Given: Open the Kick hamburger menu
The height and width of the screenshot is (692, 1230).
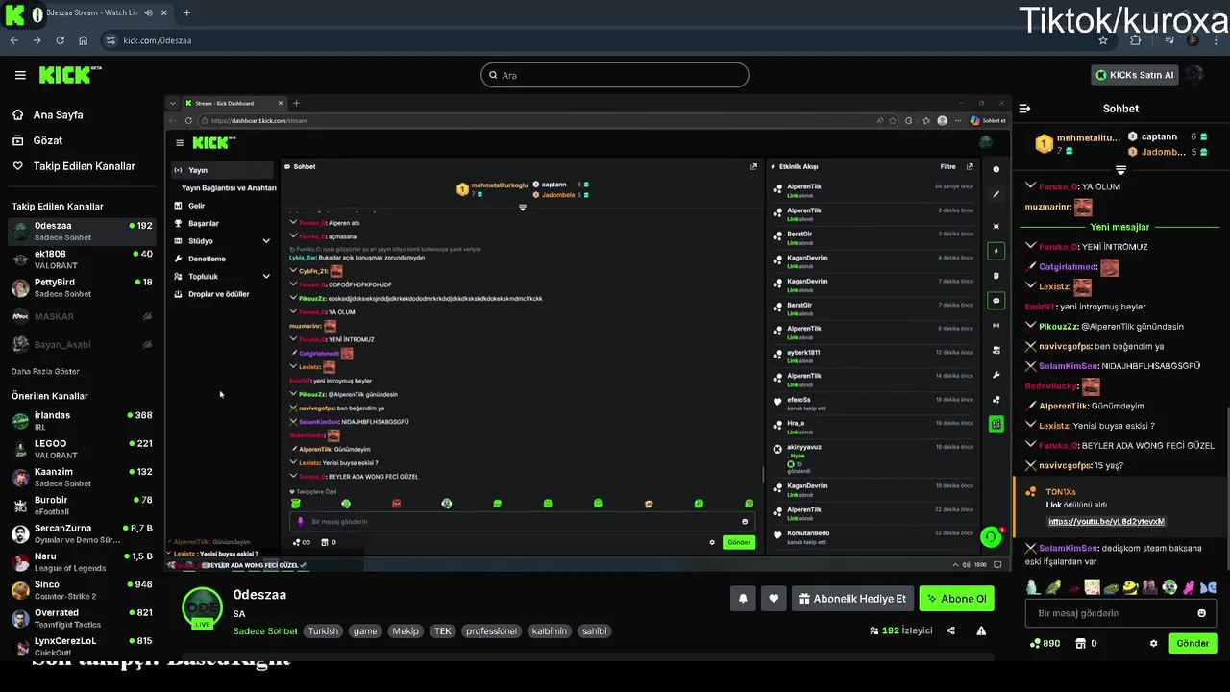Looking at the screenshot, I should [x=20, y=75].
